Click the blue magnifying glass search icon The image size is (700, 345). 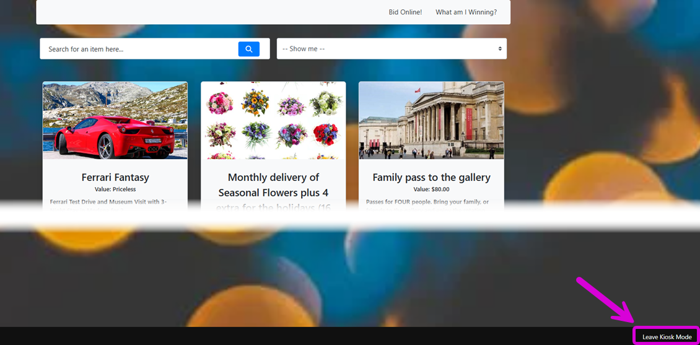[248, 49]
